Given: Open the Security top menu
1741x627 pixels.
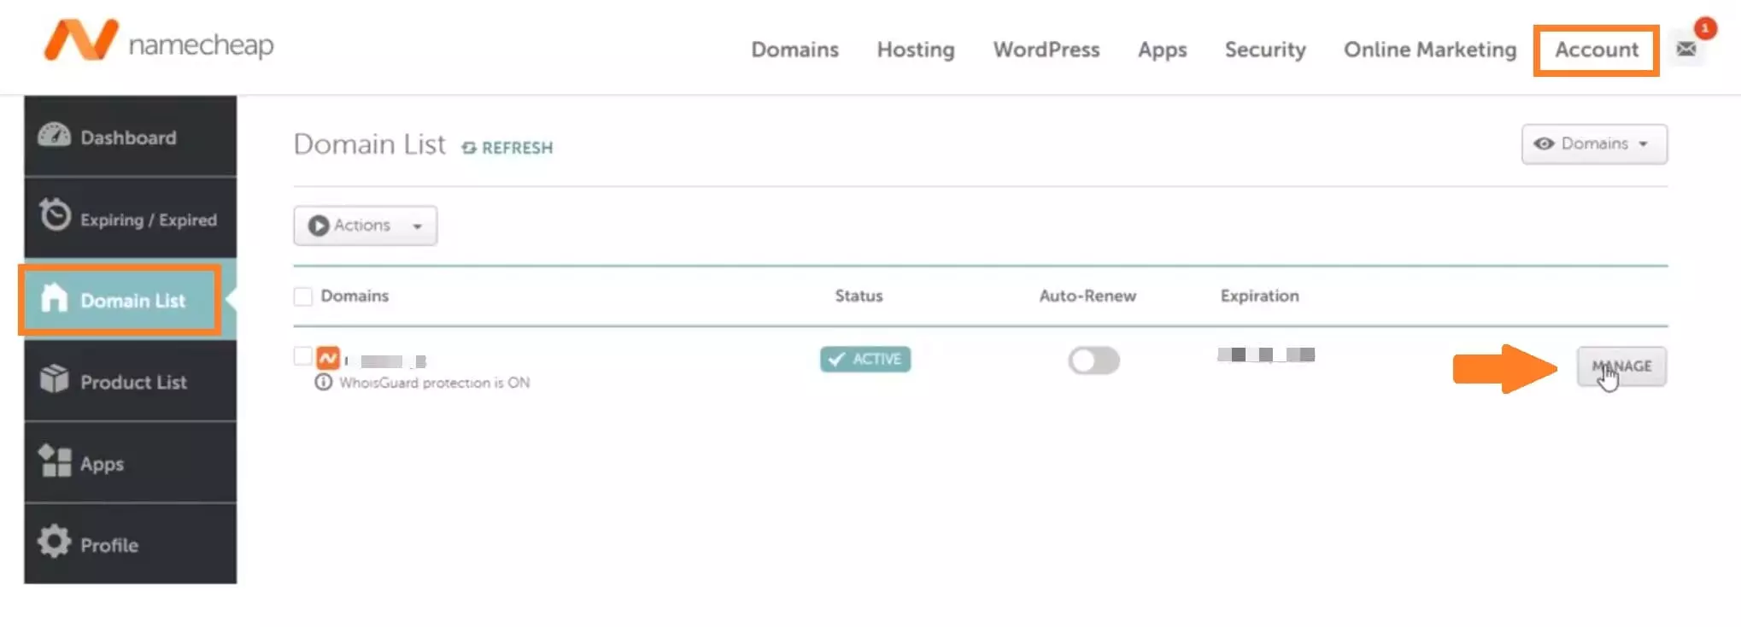Looking at the screenshot, I should (1265, 50).
